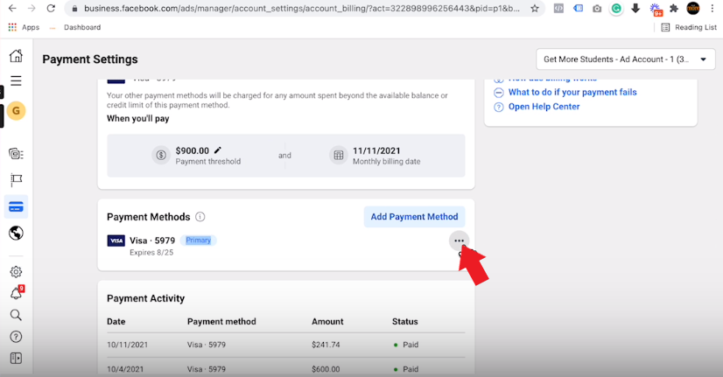Select the billing card sidebar icon
Screen dimensions: 723x377
coord(16,207)
